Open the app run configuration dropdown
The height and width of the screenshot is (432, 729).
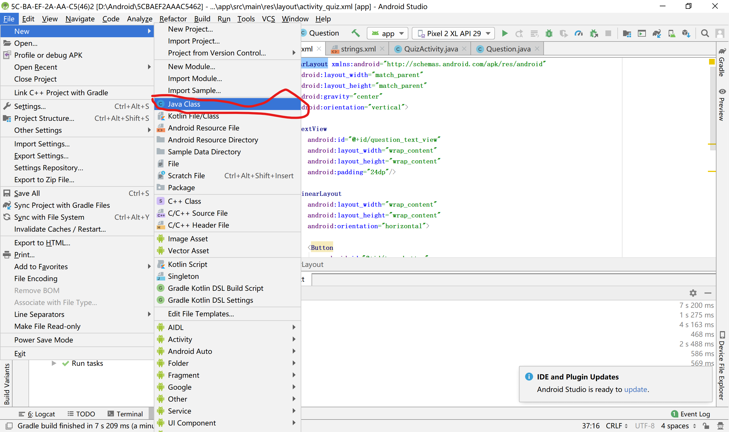coord(388,34)
